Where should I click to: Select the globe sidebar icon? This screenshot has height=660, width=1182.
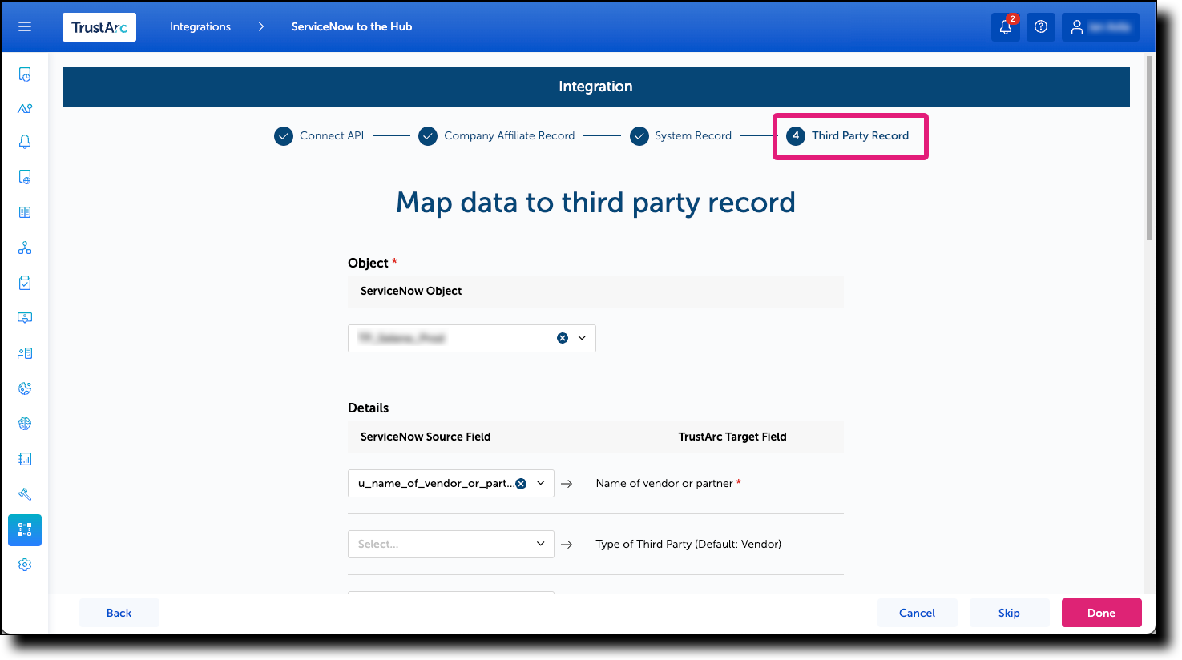point(24,423)
